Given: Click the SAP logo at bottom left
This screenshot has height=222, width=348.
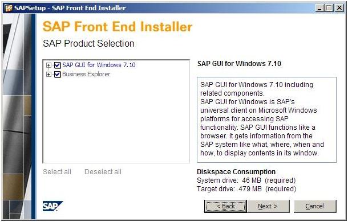Looking at the screenshot, I should (x=53, y=206).
